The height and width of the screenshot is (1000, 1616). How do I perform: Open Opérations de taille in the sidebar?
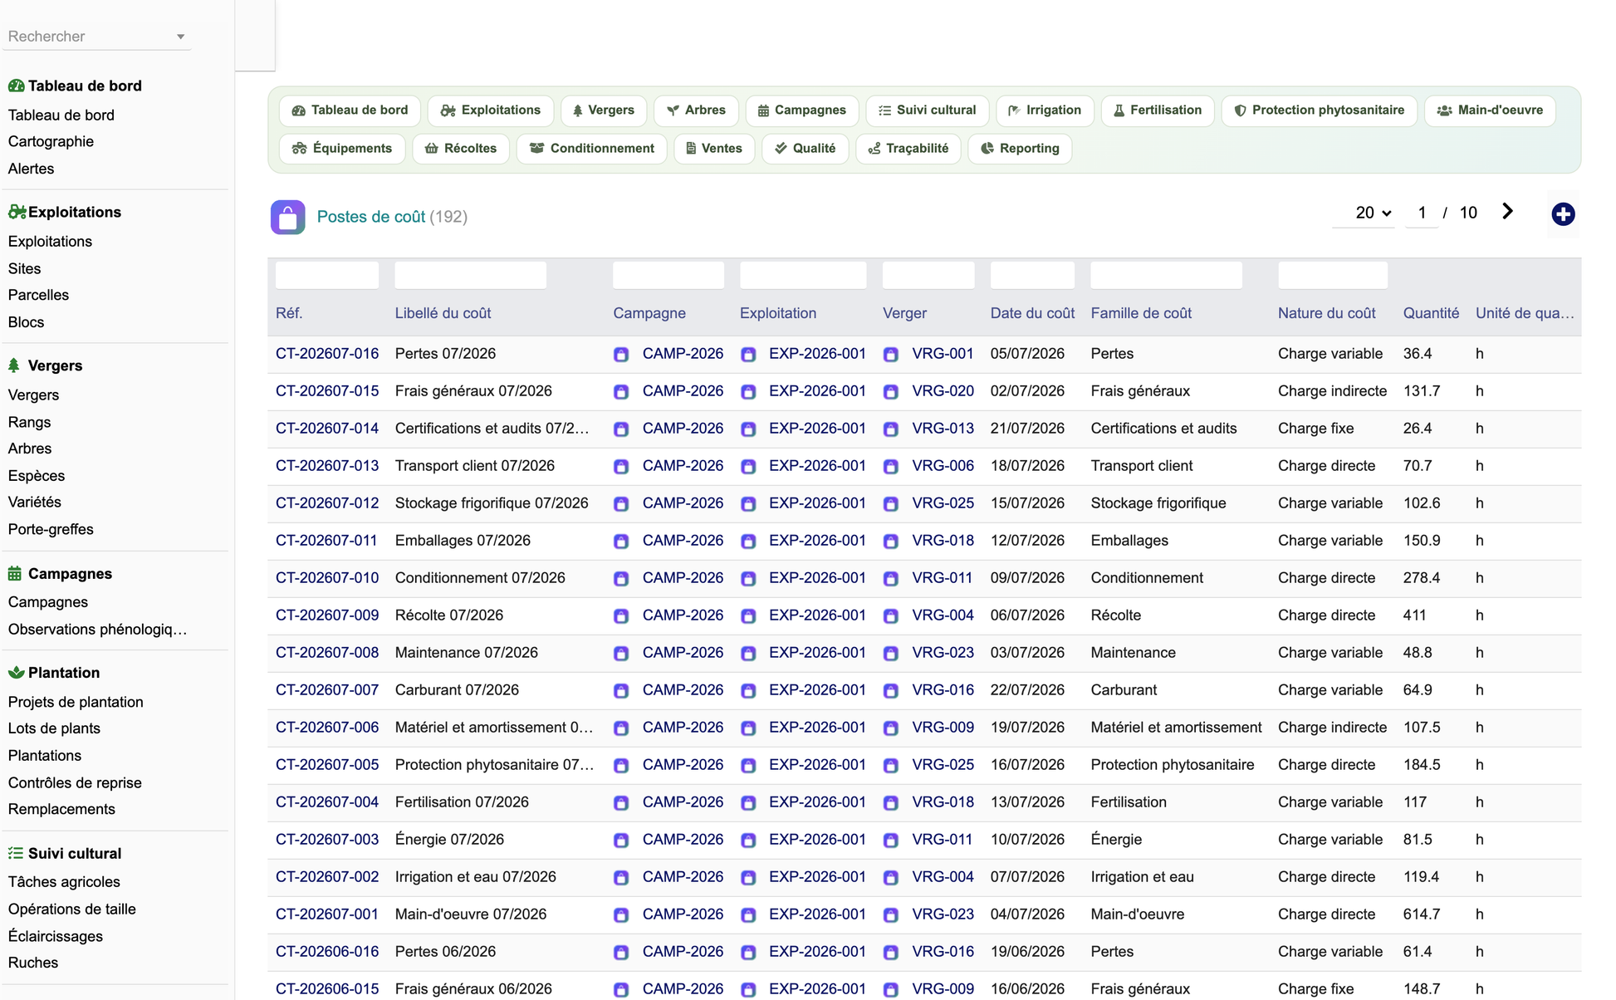point(71,909)
